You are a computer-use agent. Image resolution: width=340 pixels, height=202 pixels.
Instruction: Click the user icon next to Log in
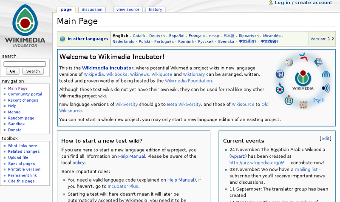271,3
